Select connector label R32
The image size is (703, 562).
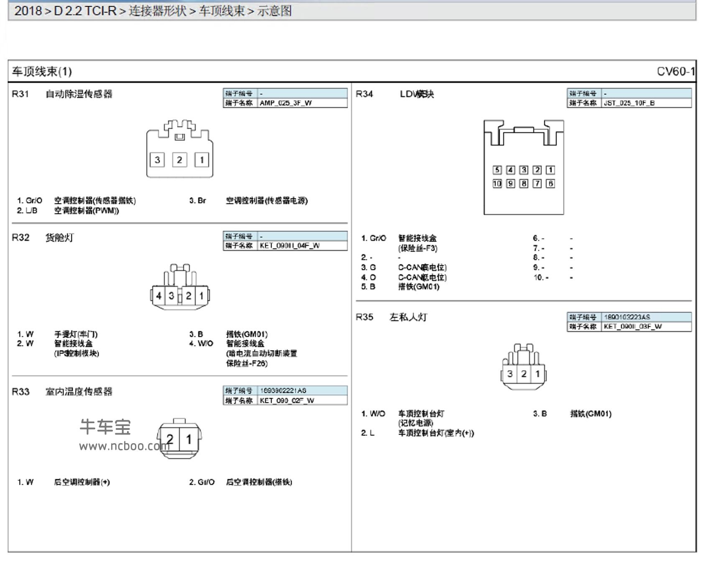click(x=20, y=238)
